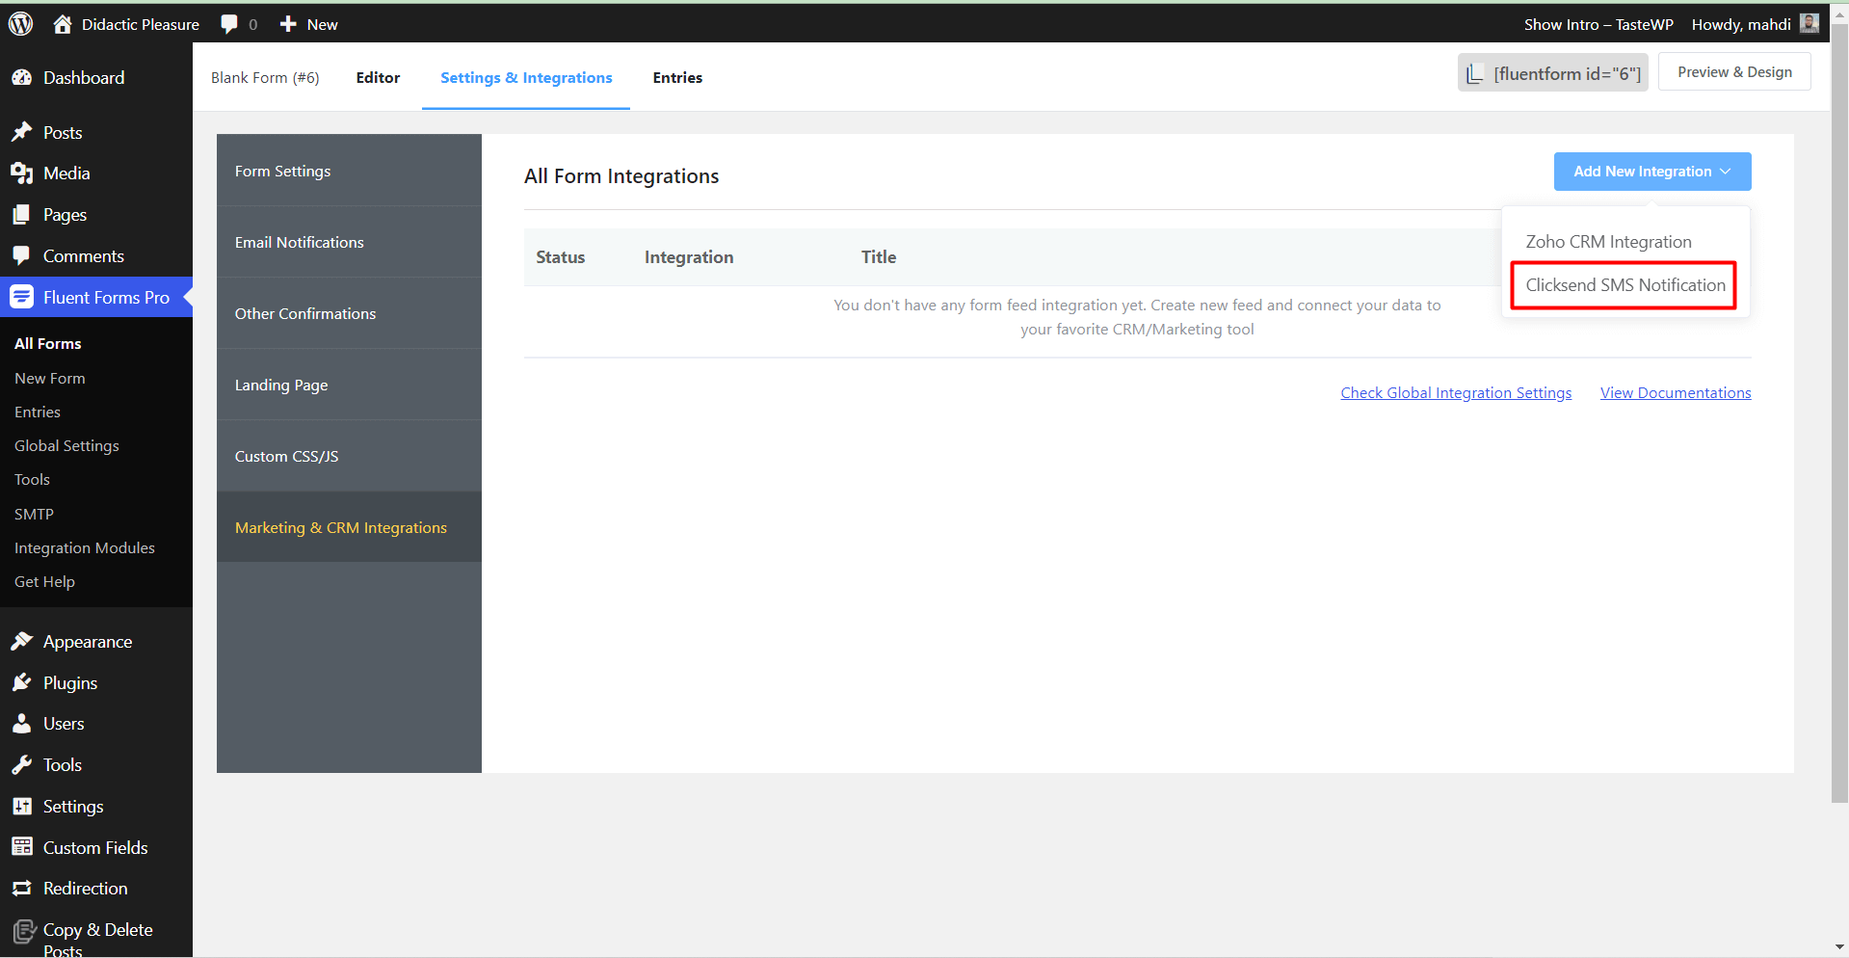Open New Form submenu item

tap(50, 379)
